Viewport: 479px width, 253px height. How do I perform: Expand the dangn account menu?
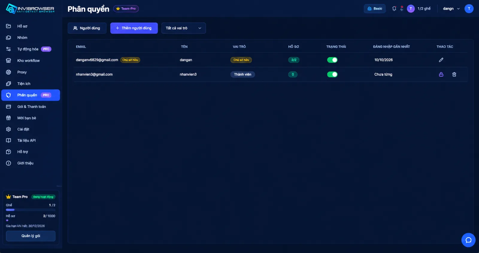(451, 9)
